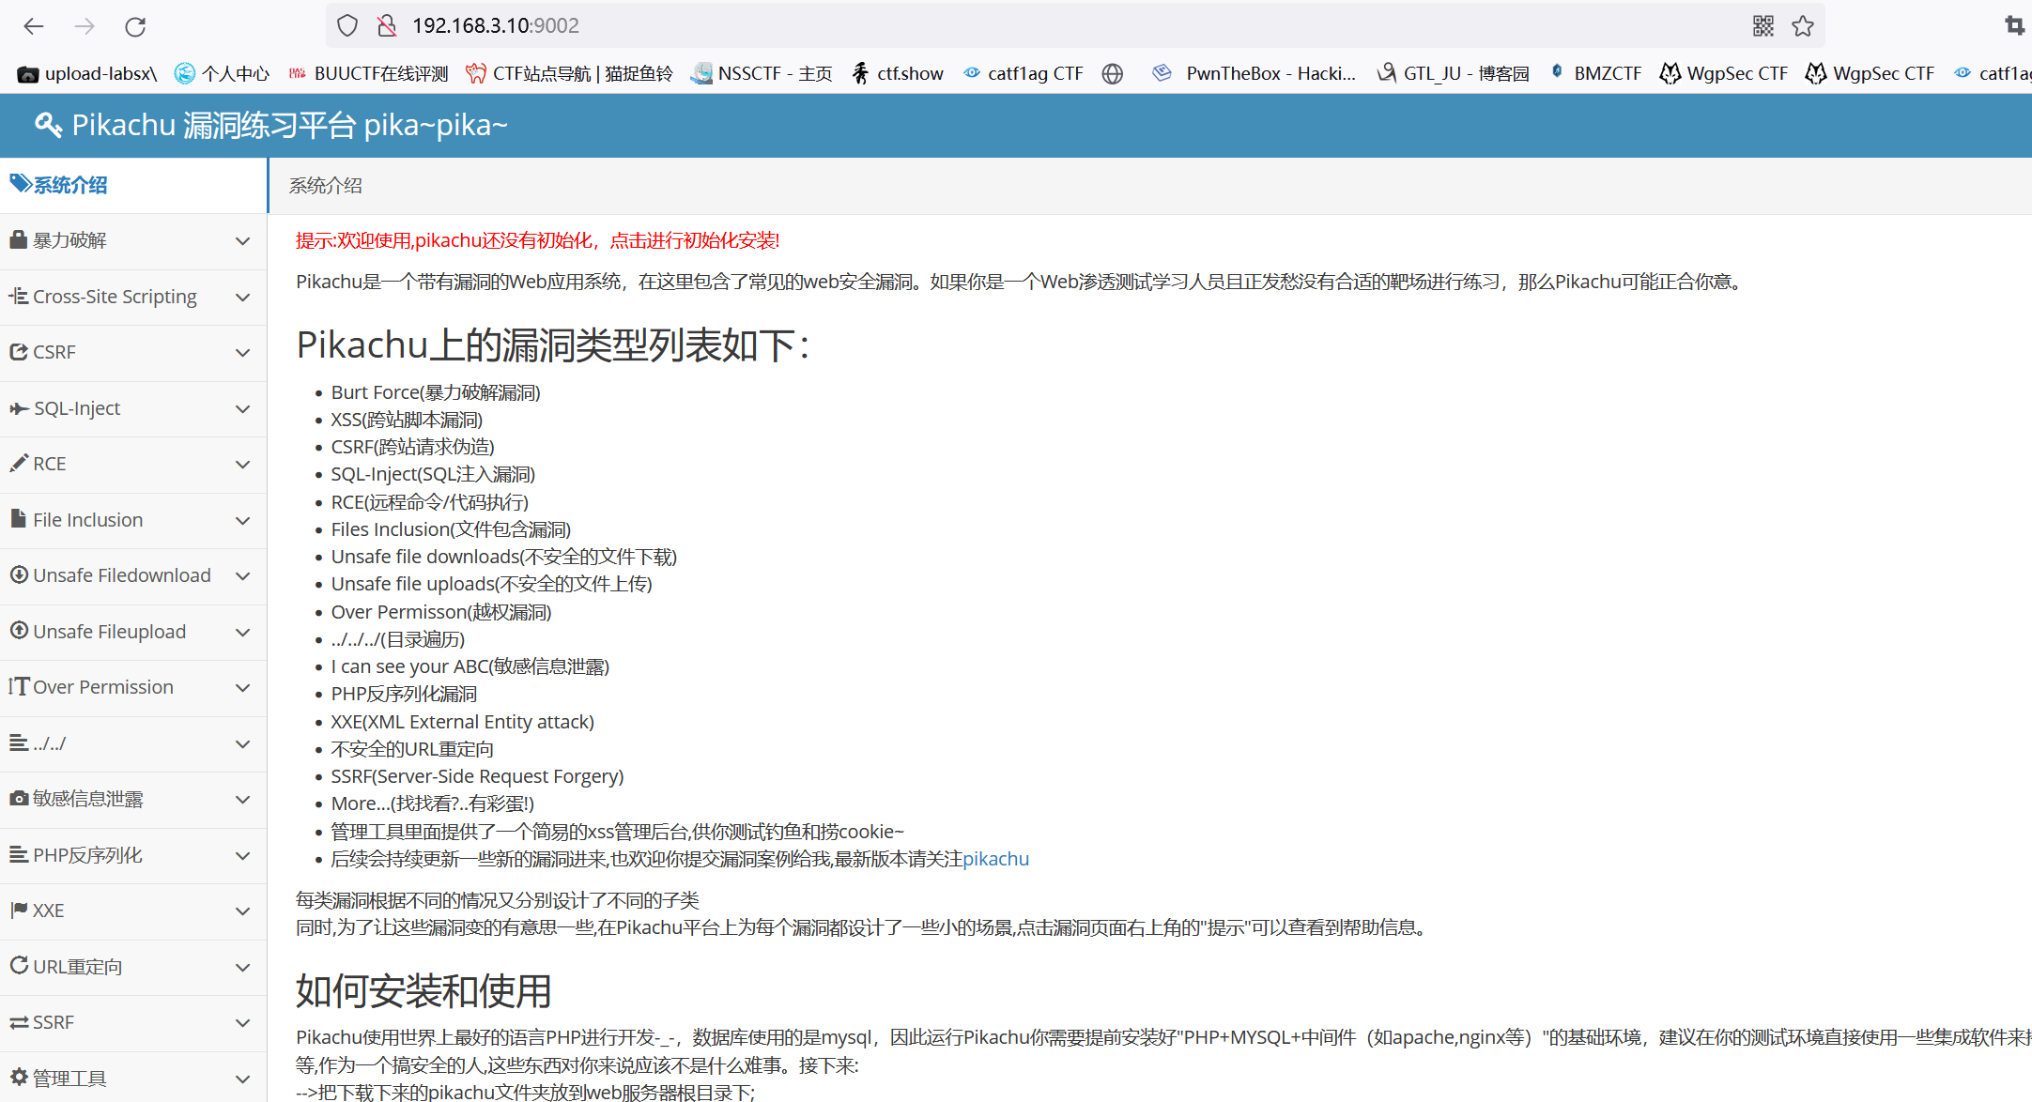Open the XXE menu item

coord(133,911)
